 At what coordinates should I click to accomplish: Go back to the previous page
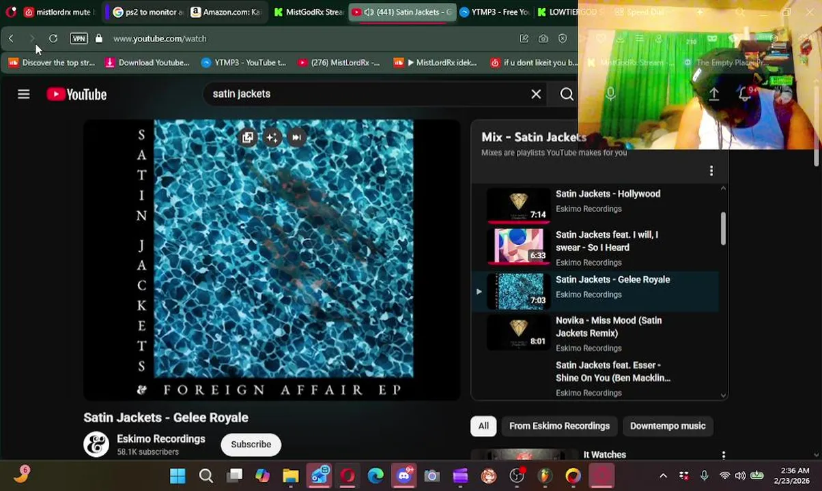pyautogui.click(x=11, y=39)
